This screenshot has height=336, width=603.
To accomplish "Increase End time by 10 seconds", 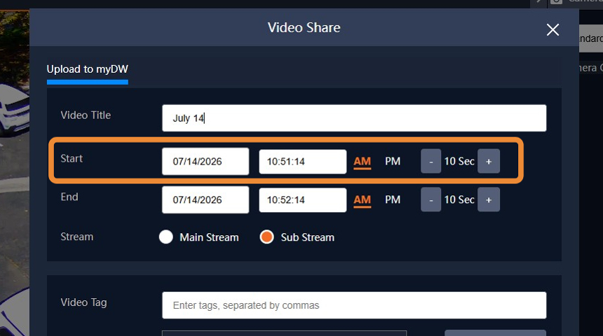I will tap(489, 199).
